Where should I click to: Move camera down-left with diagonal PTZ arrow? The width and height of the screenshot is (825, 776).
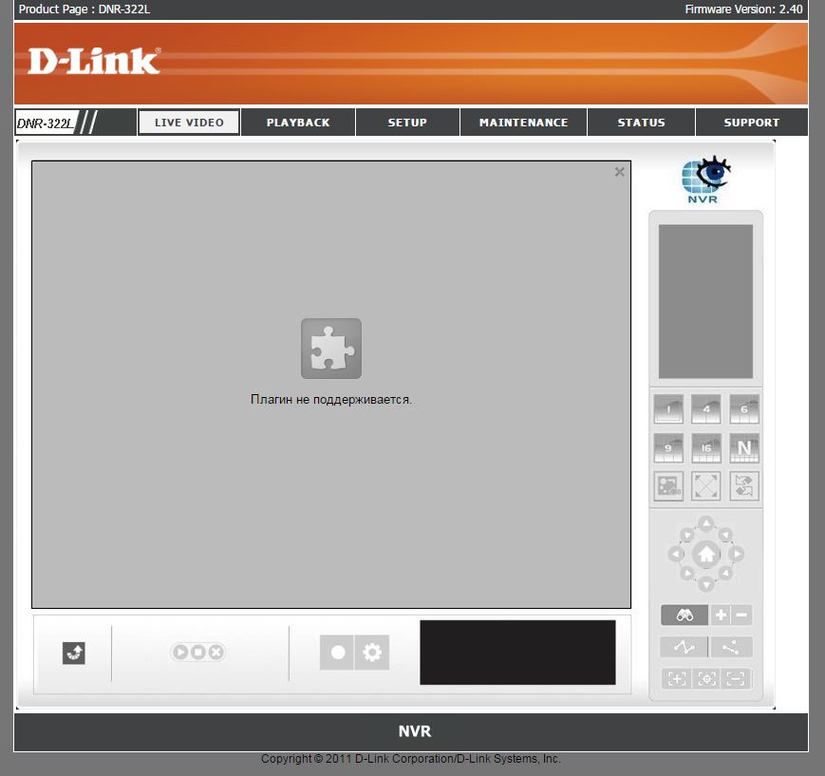click(x=686, y=573)
